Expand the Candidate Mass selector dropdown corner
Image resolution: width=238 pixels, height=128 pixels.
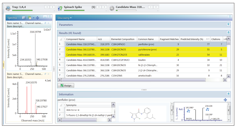click(x=158, y=11)
